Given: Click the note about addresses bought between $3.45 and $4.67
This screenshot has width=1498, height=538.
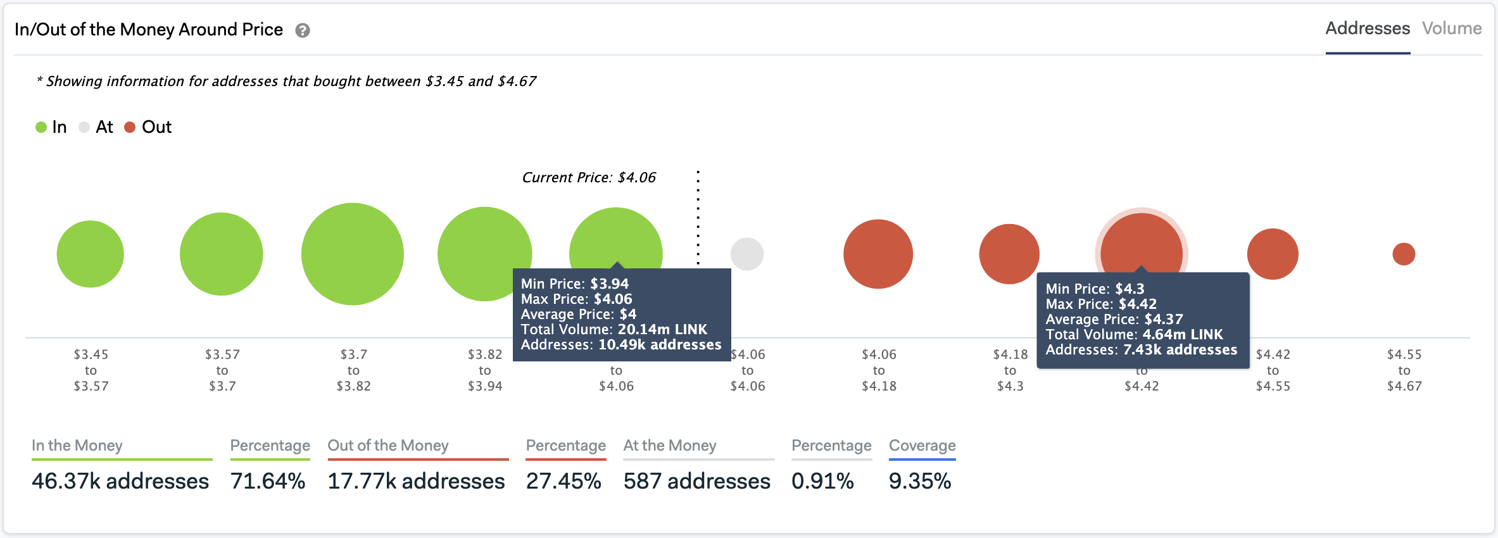Looking at the screenshot, I should [x=286, y=81].
